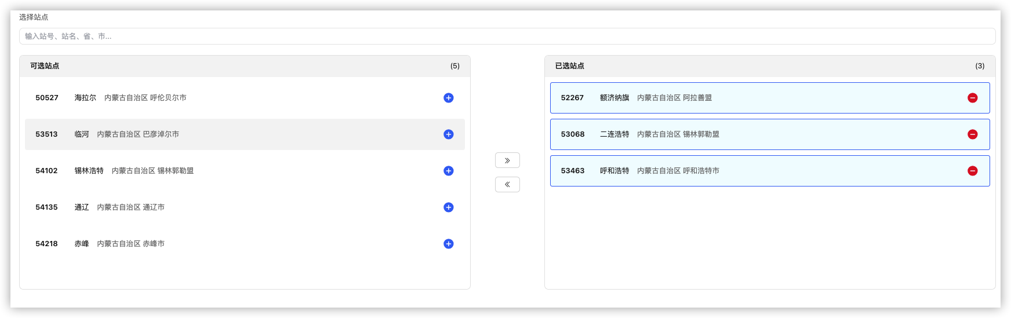Add station 54135 通辽 with plus icon
The height and width of the screenshot is (318, 1011).
coord(448,207)
